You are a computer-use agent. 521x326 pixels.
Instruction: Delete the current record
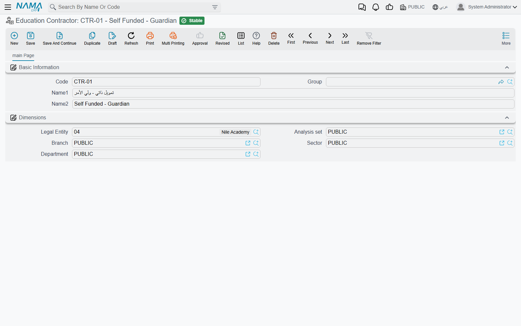[x=274, y=38]
